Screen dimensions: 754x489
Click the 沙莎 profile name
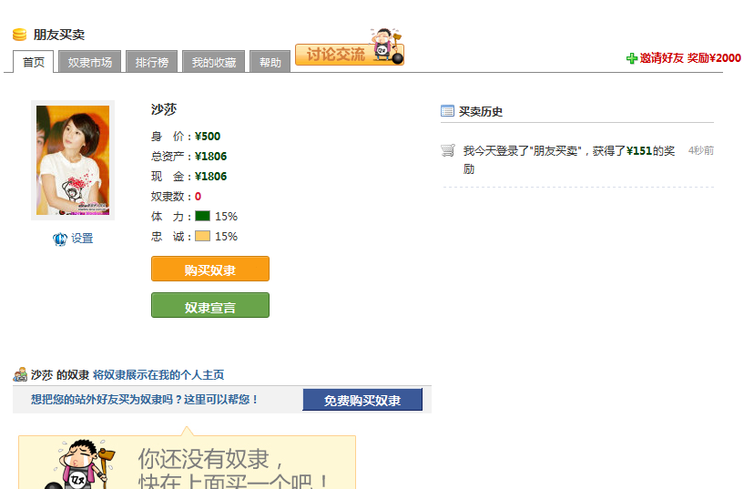(164, 109)
